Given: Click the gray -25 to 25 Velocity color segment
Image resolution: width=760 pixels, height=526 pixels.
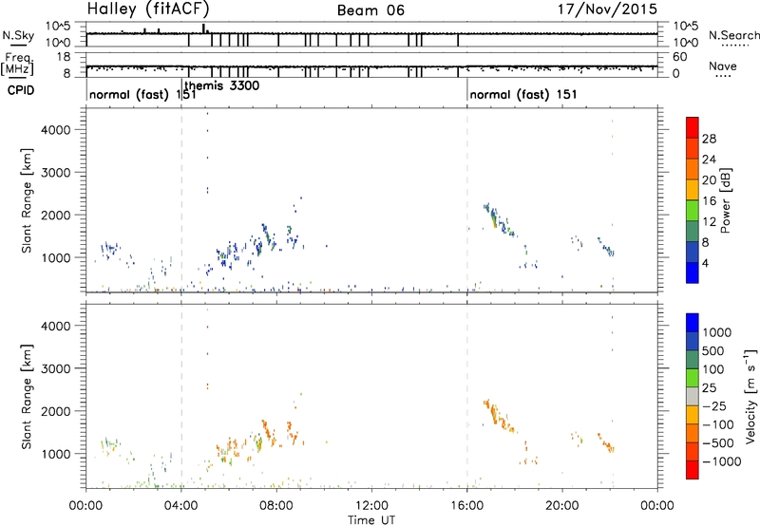Looking at the screenshot, I should point(693,397).
